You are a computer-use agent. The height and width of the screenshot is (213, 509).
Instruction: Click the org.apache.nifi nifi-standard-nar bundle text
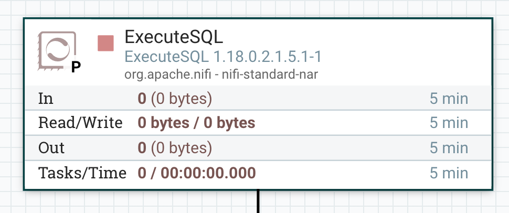(221, 74)
